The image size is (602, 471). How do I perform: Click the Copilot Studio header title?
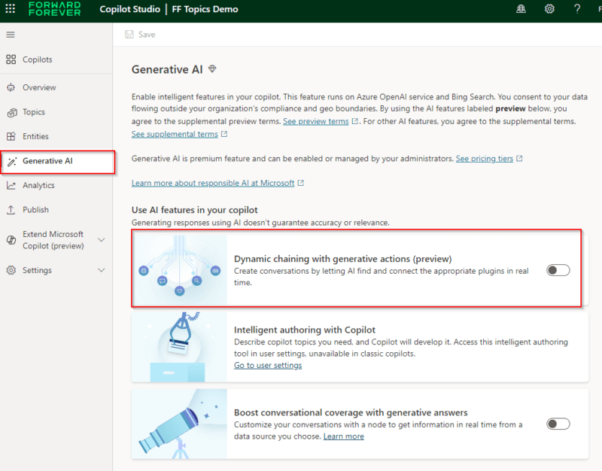(x=129, y=9)
